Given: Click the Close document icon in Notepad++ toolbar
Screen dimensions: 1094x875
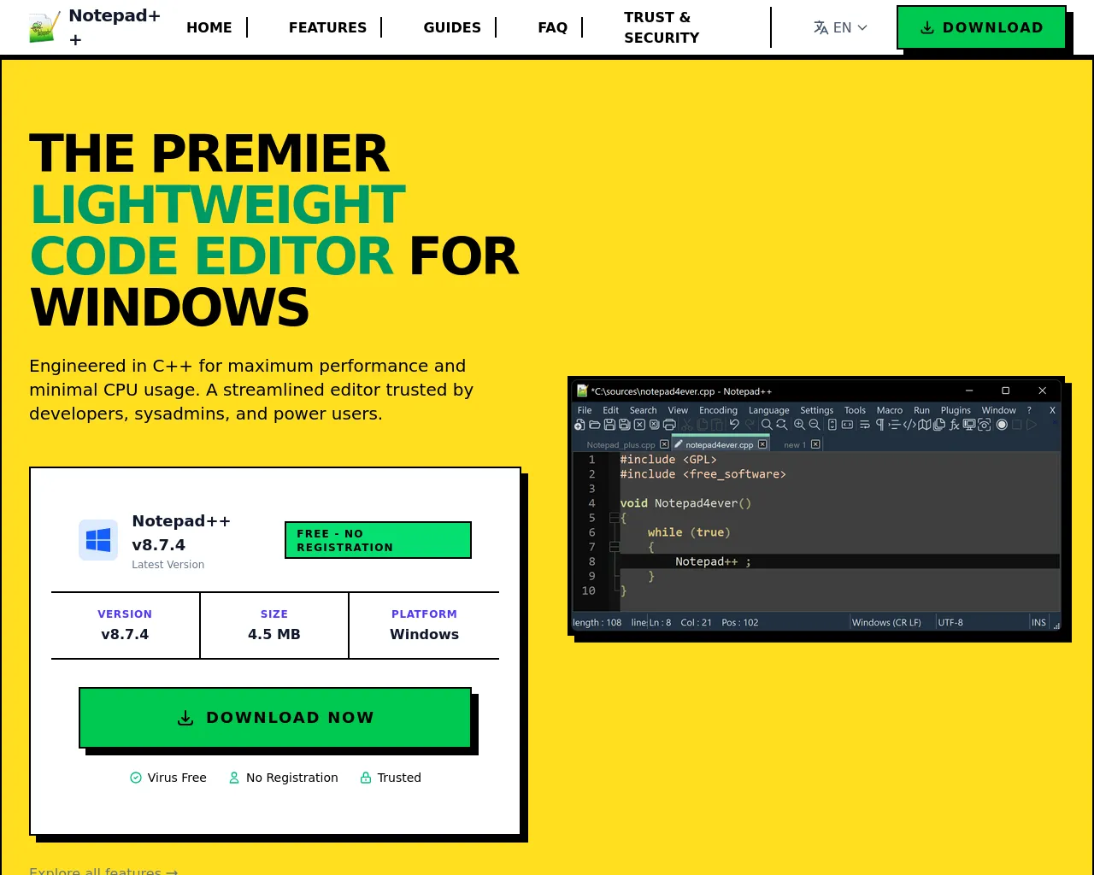Looking at the screenshot, I should [x=639, y=425].
